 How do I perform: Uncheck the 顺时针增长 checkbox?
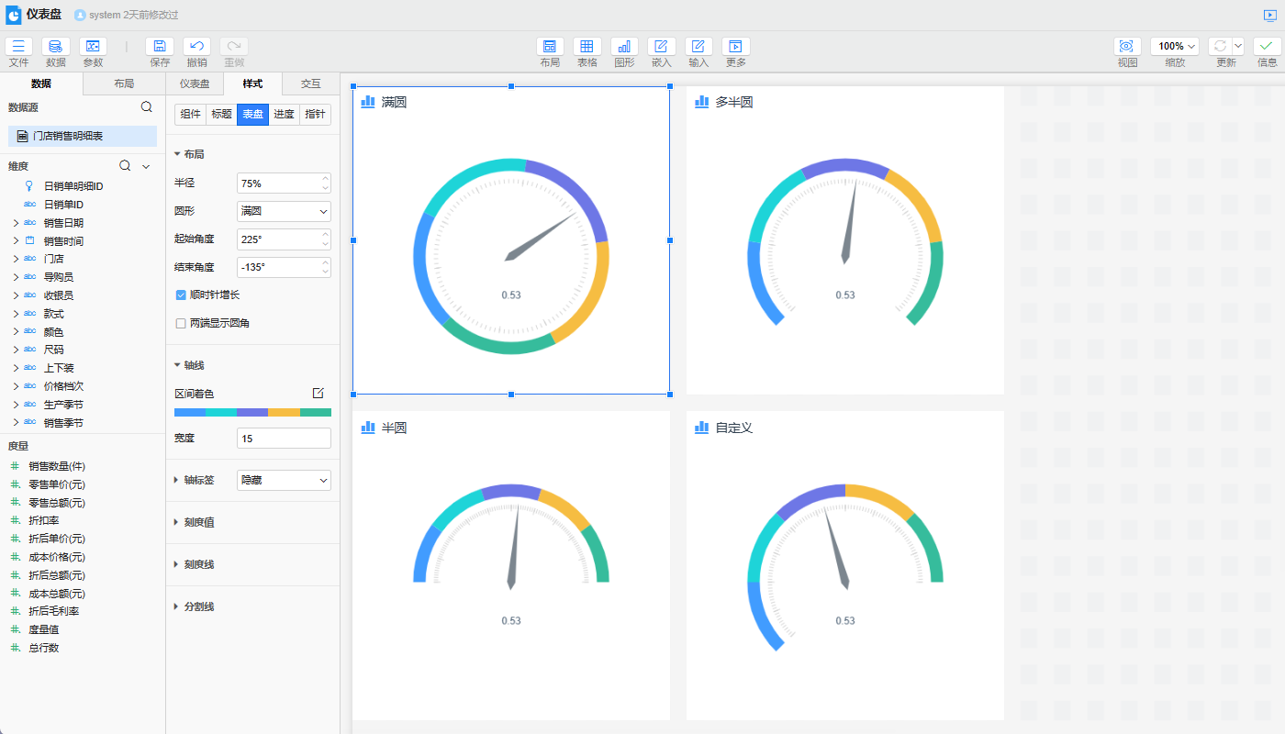(181, 295)
